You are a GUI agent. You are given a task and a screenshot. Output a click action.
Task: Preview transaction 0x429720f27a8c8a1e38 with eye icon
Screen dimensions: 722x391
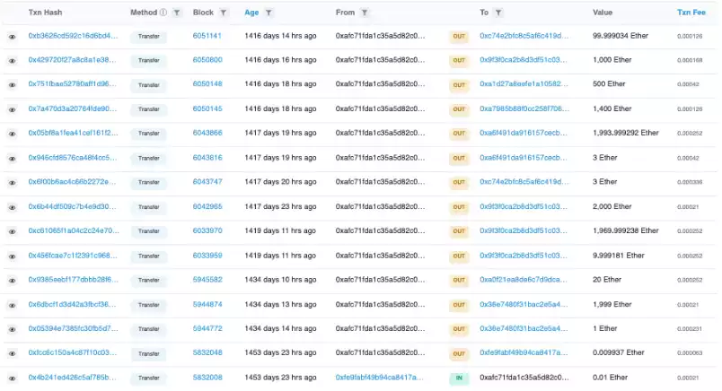(13, 61)
